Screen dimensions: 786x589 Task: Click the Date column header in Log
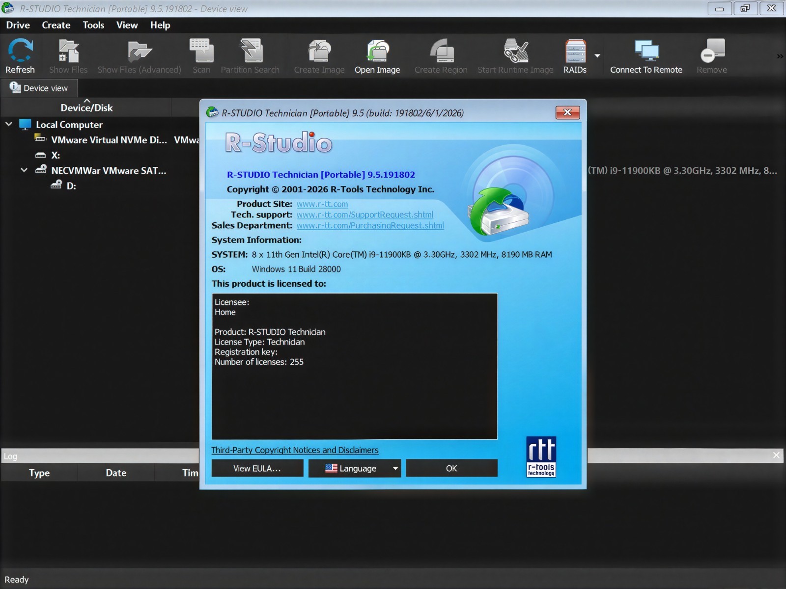point(116,473)
